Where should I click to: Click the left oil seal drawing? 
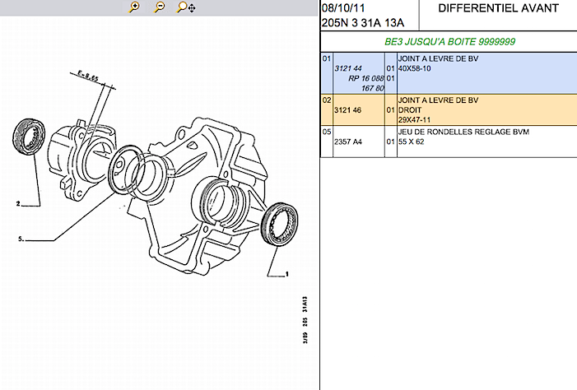28,137
